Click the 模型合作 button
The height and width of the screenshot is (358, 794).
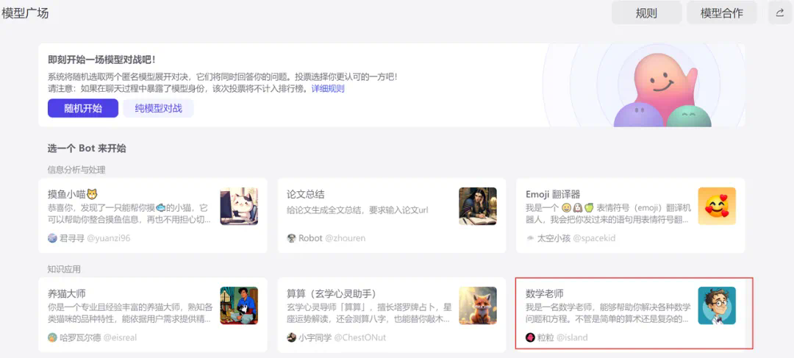[721, 12]
